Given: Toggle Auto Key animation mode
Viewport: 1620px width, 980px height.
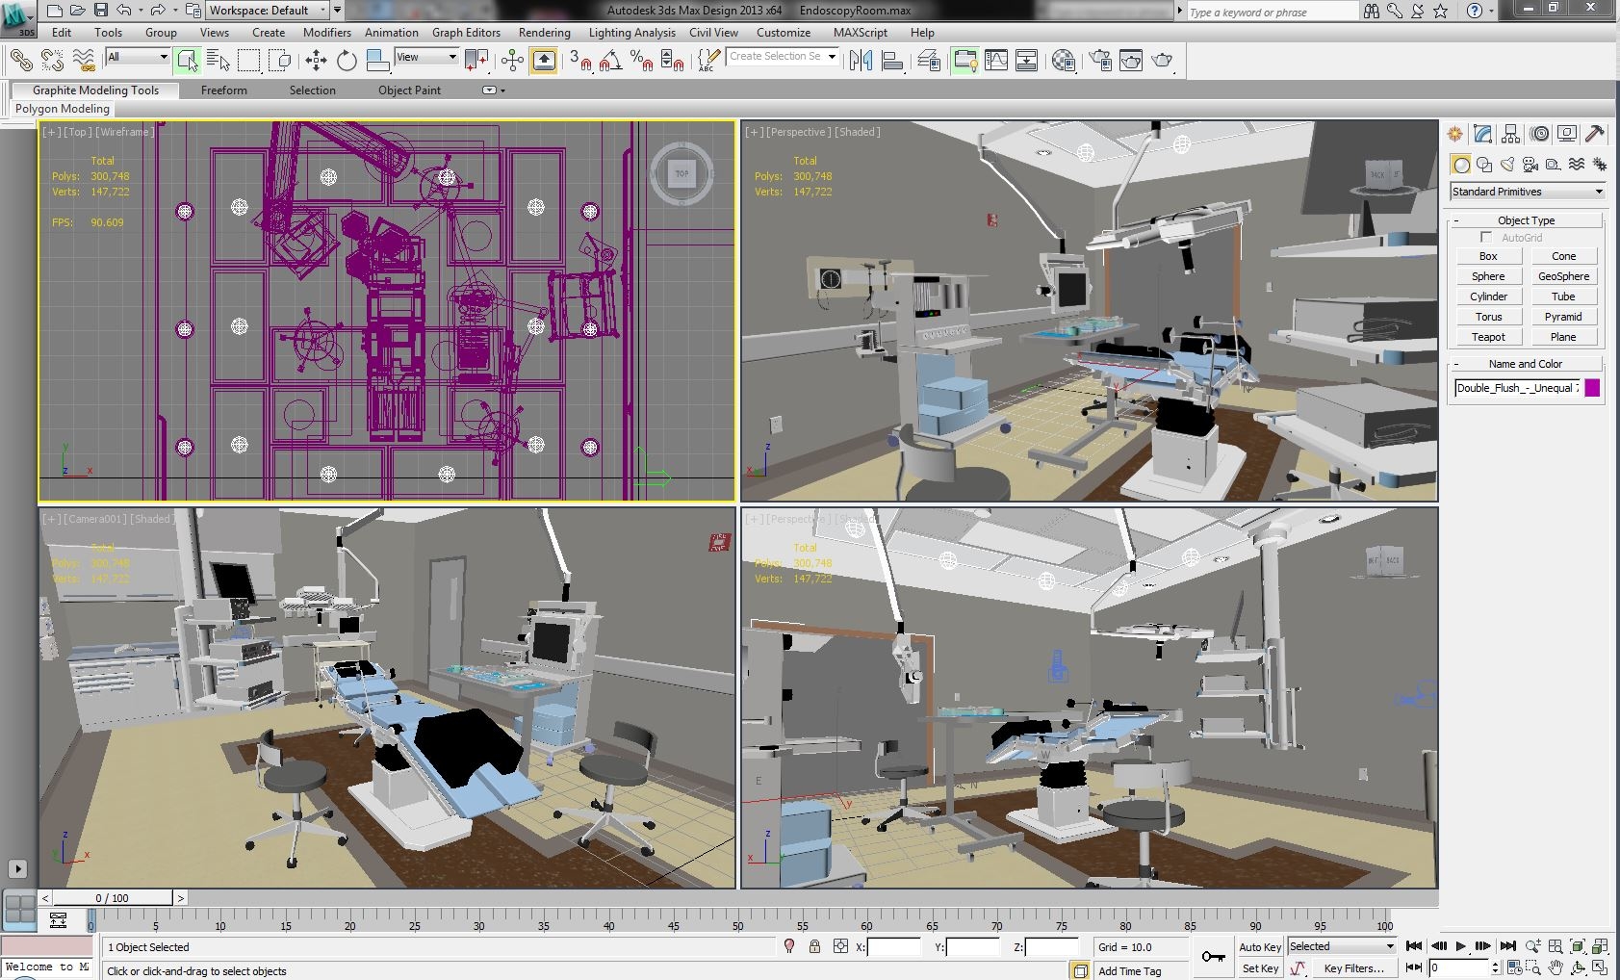Looking at the screenshot, I should (1260, 946).
